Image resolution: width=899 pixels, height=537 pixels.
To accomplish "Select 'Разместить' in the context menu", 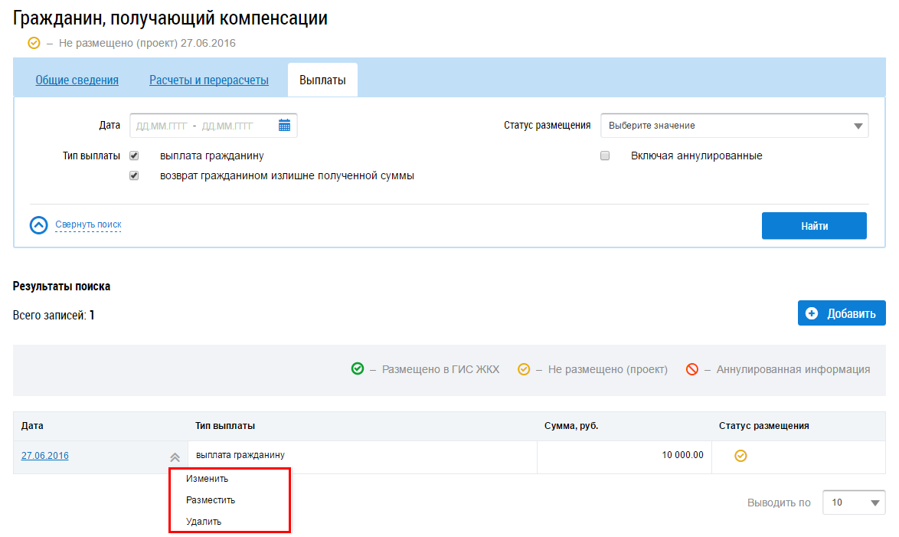I will pos(211,500).
